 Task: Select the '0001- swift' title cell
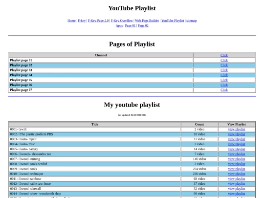(x=95, y=129)
